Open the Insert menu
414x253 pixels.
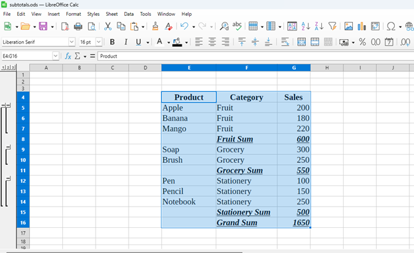pos(54,14)
